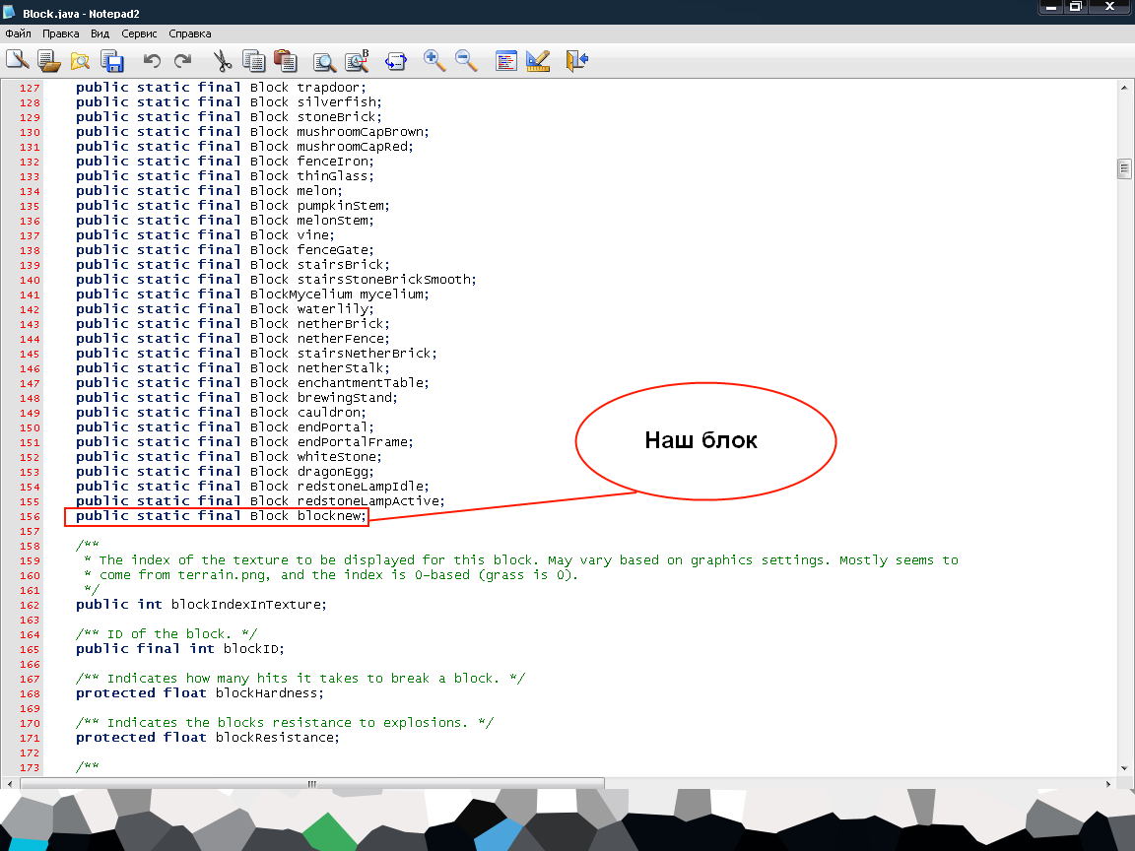Viewport: 1135px width, 851px height.
Task: Toggle word wrap in the toolbar
Action: [x=396, y=61]
